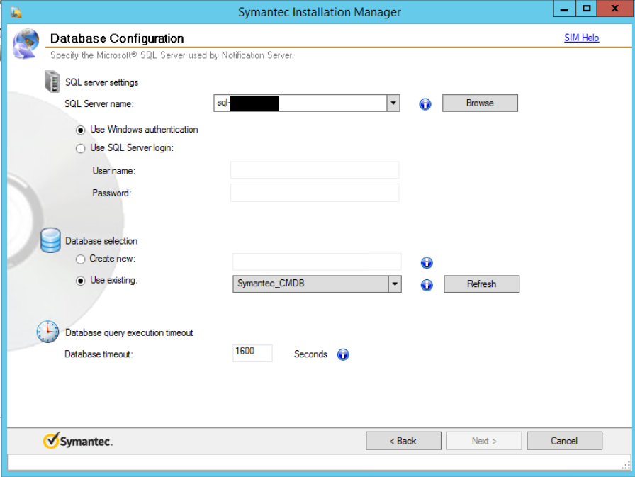Close the Symantec Installation Manager window
Viewport: 635px width, 477px height.
[615, 9]
